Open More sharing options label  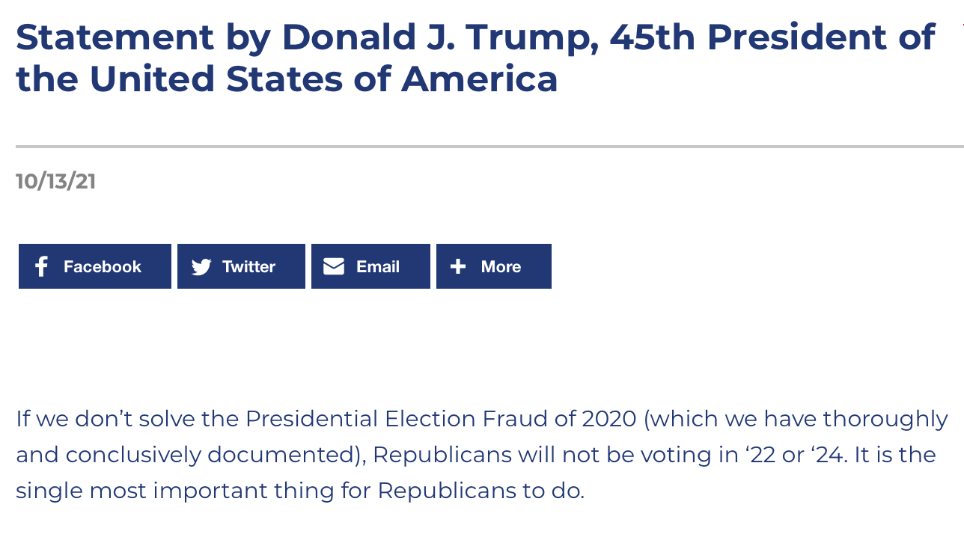click(501, 266)
